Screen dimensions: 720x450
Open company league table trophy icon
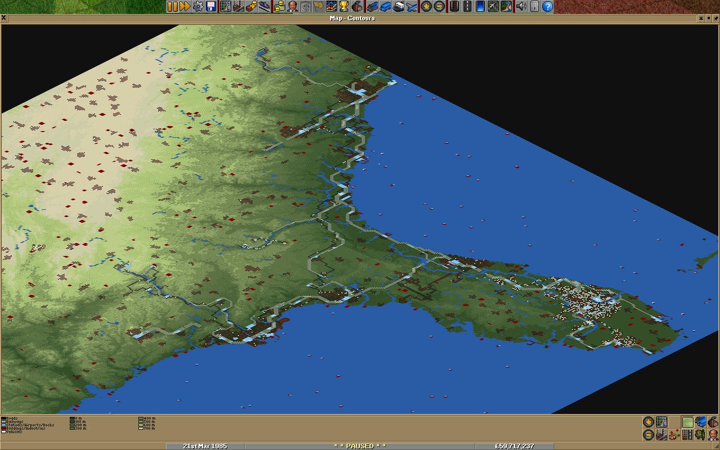(344, 7)
